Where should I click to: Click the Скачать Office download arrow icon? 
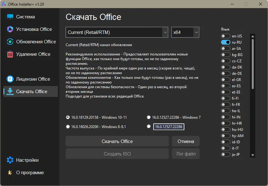point(10,92)
